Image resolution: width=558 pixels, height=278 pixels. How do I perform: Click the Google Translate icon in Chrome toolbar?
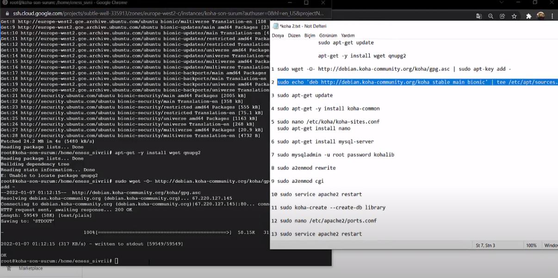(479, 16)
